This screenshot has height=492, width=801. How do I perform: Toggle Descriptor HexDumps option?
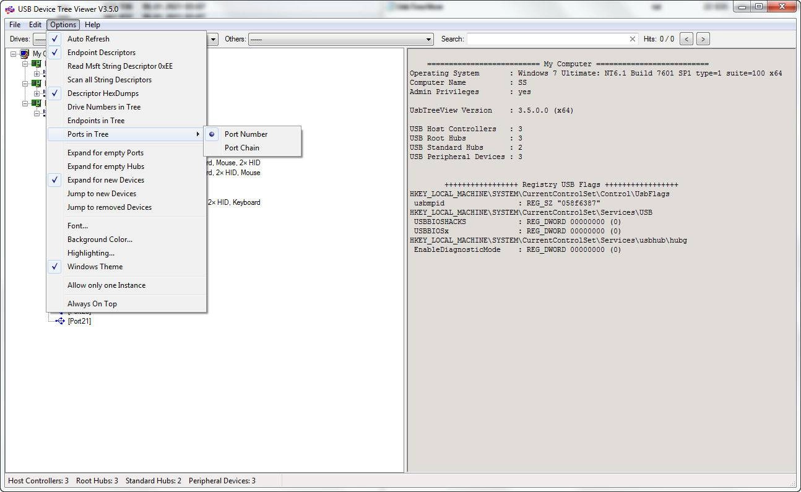[126, 93]
